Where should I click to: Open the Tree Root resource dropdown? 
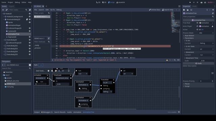tap(213, 23)
